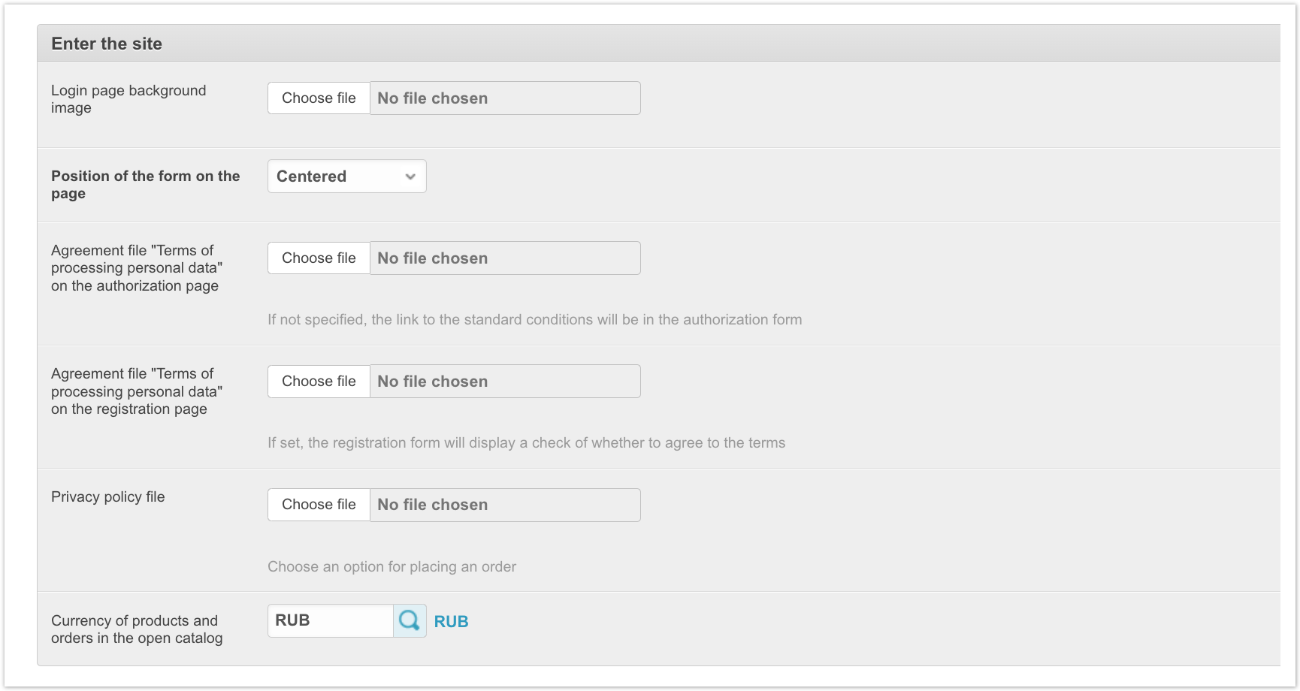Click No file chosen for registration agreement
The height and width of the screenshot is (691, 1300).
[x=505, y=382]
